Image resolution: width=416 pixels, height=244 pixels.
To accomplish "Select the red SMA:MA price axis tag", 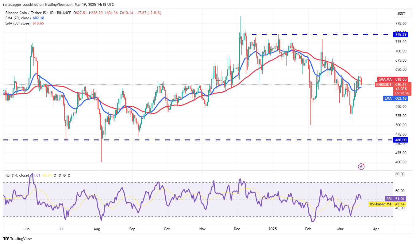I will pyautogui.click(x=384, y=79).
